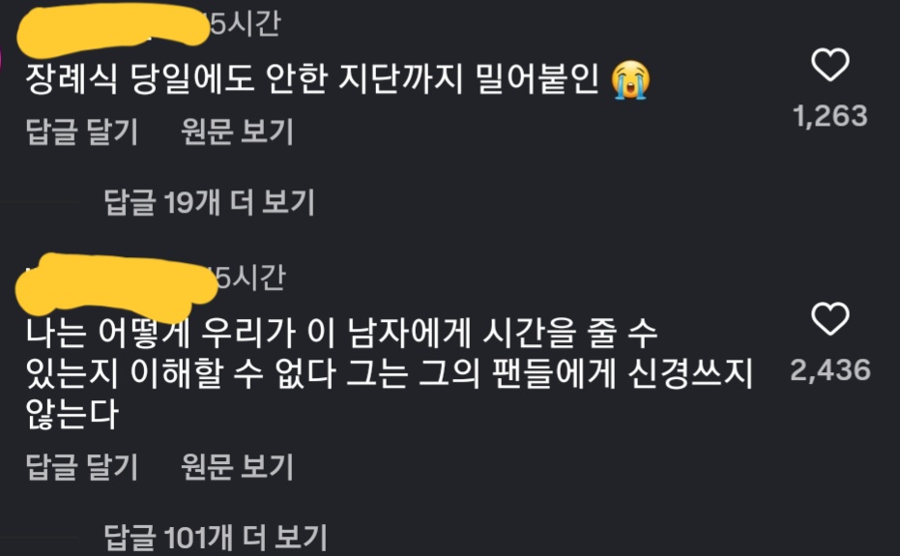Open the 1,263 like count

tap(830, 116)
